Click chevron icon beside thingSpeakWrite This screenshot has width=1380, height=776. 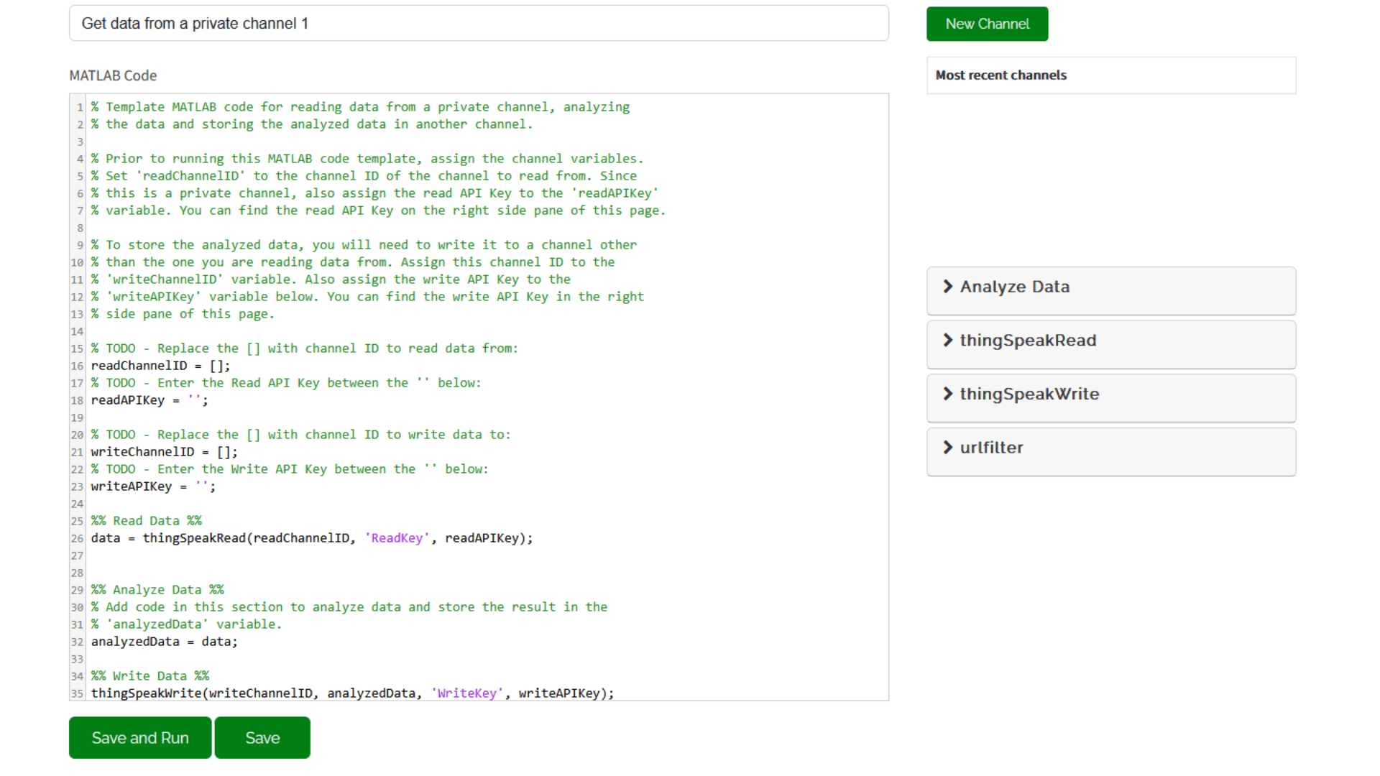click(x=948, y=394)
